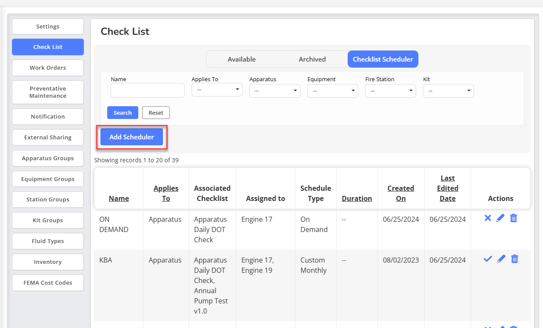Viewport: 543px width, 328px height.
Task: Open Apparatus Groups section
Action: (48, 158)
